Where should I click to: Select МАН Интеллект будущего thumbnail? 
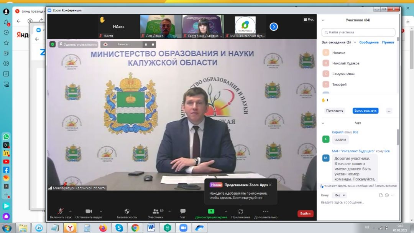point(245,27)
